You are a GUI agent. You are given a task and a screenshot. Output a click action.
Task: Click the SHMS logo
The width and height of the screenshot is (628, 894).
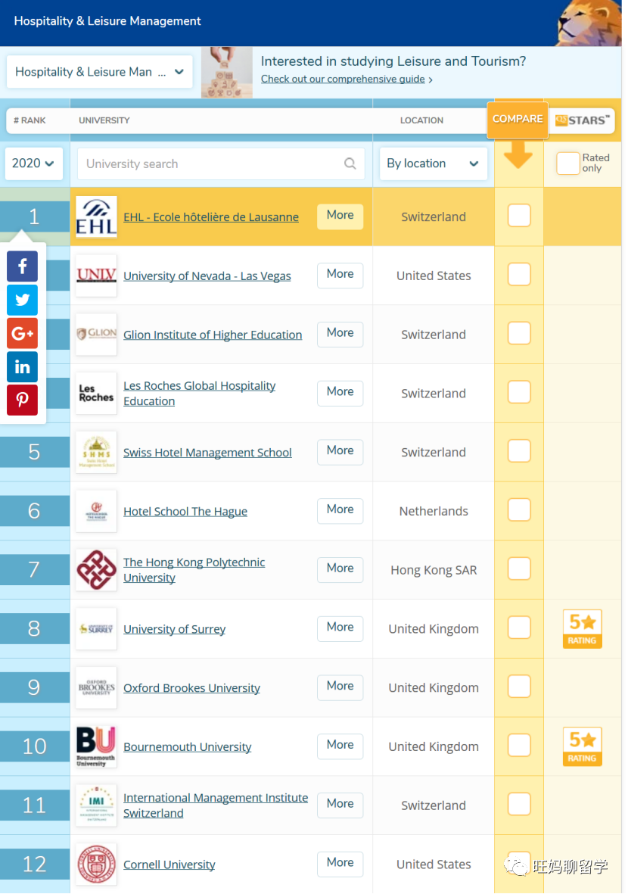point(96,452)
